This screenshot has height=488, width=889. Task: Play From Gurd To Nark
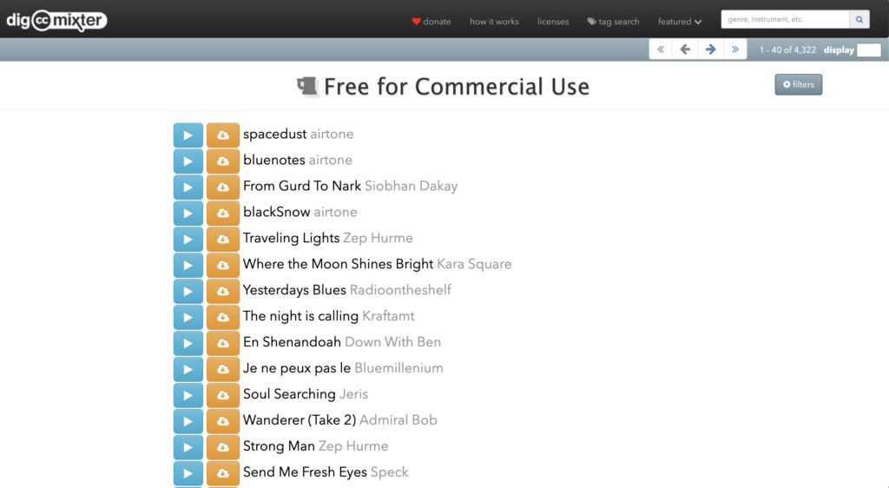click(188, 188)
